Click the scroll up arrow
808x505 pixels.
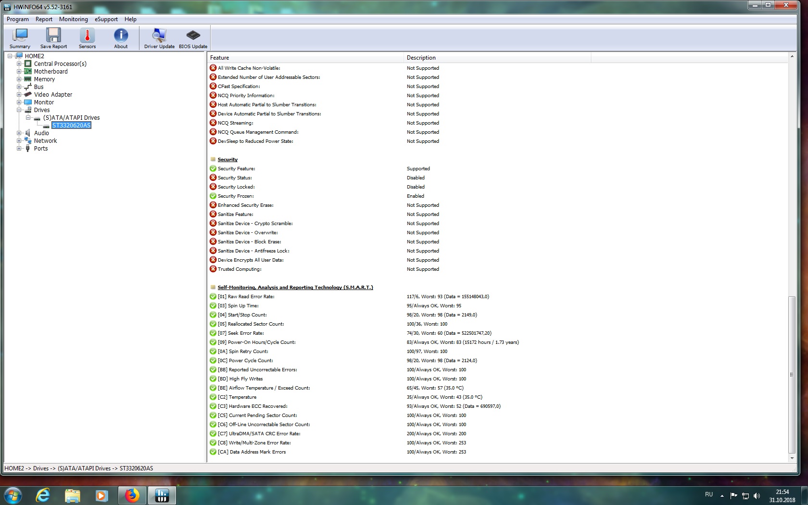(x=792, y=57)
